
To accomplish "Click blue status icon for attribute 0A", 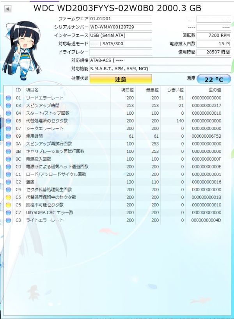I will pos(8,144).
